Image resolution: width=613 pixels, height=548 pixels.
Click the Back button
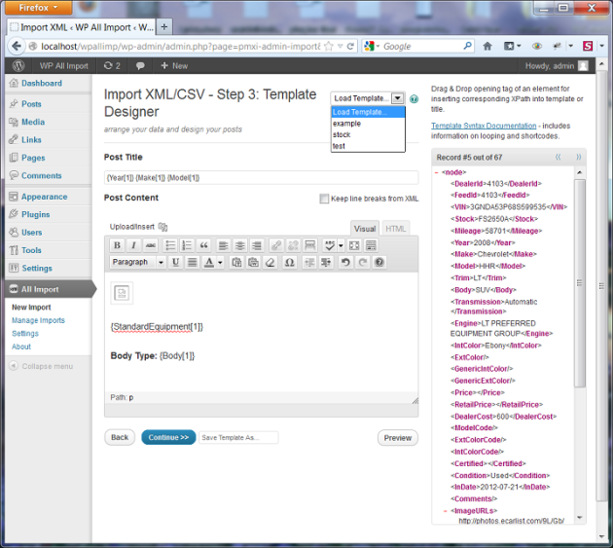[120, 437]
